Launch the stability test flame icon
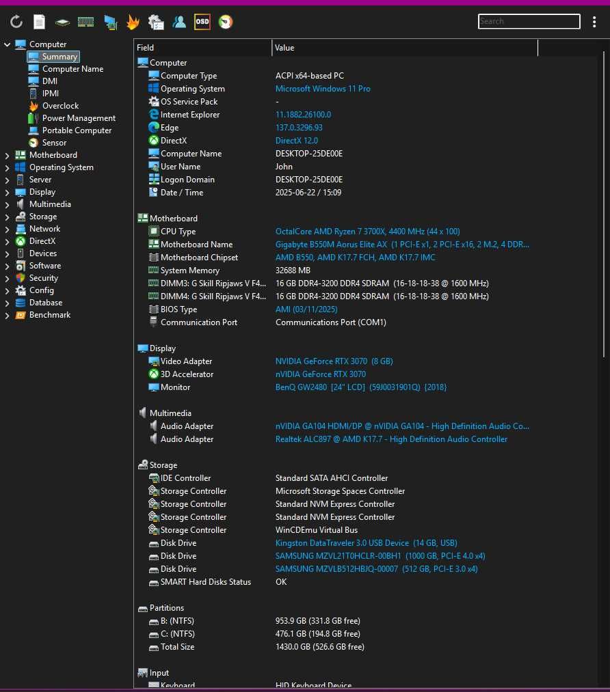Image resolution: width=610 pixels, height=692 pixels. pyautogui.click(x=133, y=22)
